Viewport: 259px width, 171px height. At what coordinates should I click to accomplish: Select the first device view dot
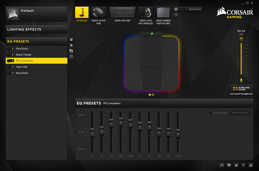(x=150, y=95)
